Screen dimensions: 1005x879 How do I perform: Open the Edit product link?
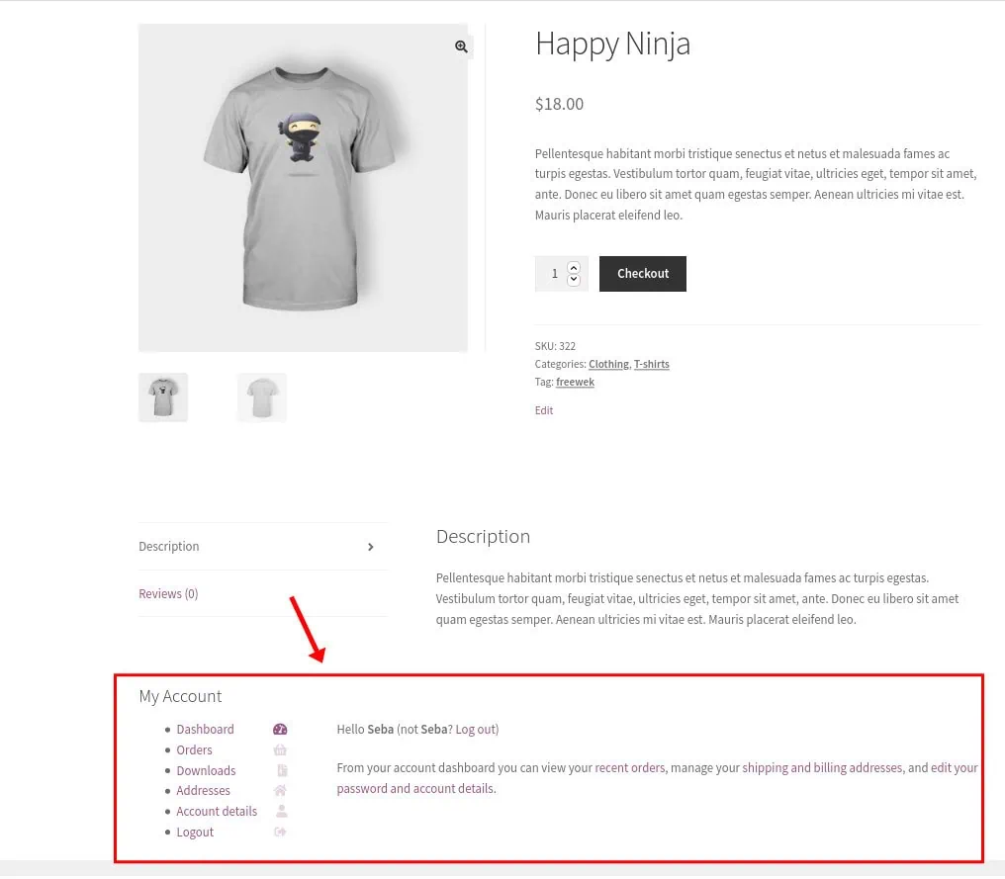point(543,409)
